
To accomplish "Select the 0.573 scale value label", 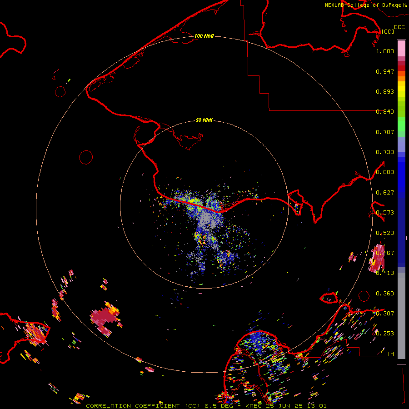I will [x=385, y=213].
